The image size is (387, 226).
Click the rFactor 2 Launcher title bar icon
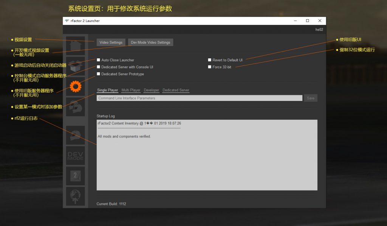point(67,21)
